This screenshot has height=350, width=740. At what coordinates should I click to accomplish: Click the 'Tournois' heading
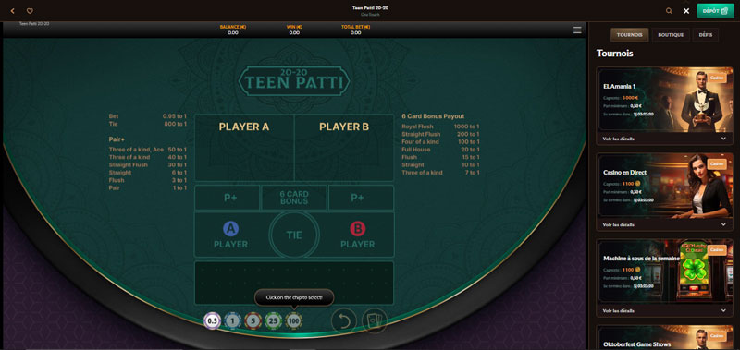pos(614,54)
